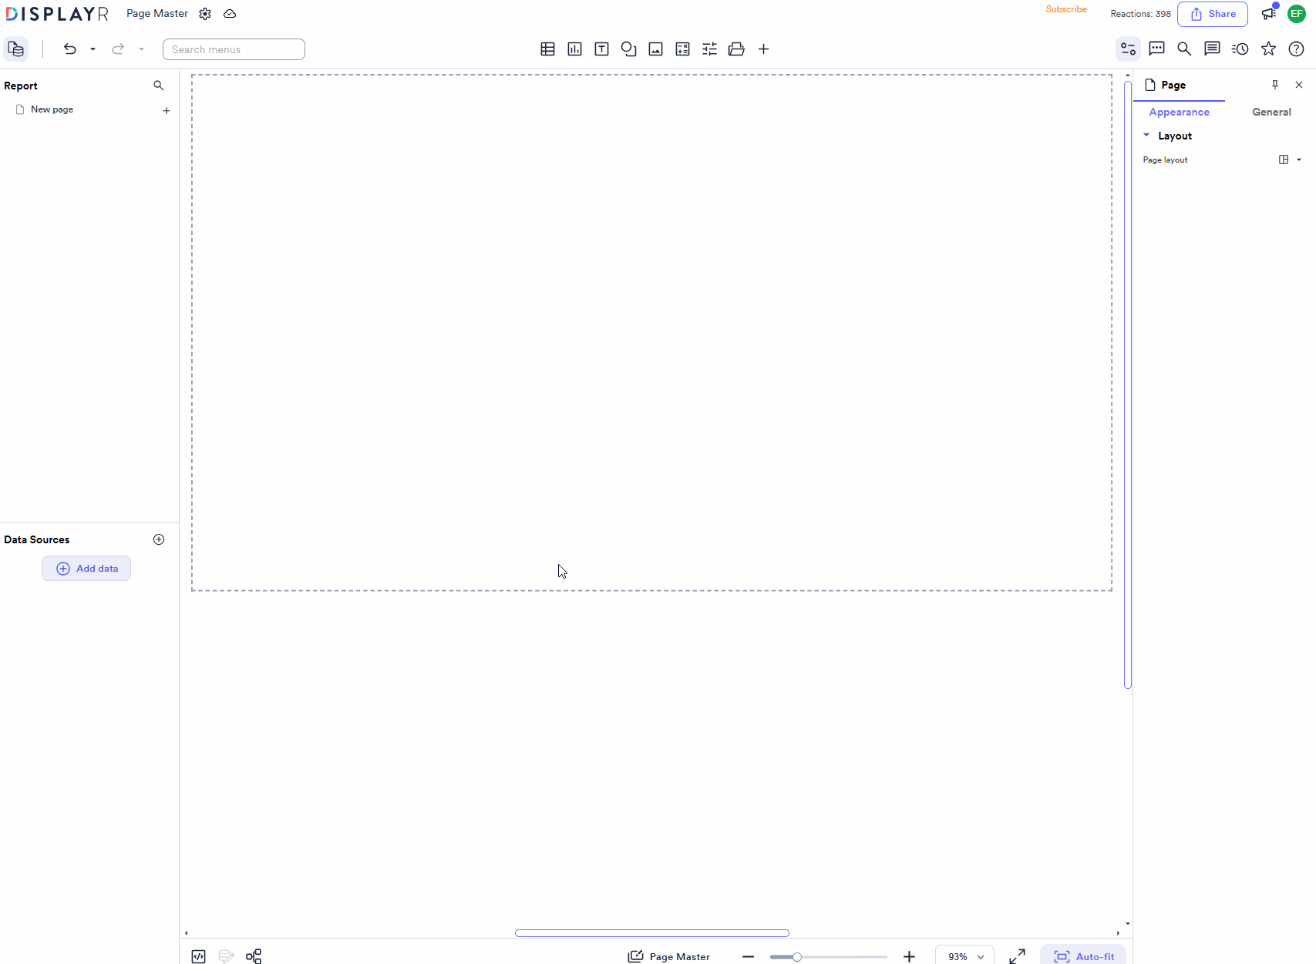Open the search panel near Share
Screen dimensions: 1316x964
click(x=1184, y=49)
